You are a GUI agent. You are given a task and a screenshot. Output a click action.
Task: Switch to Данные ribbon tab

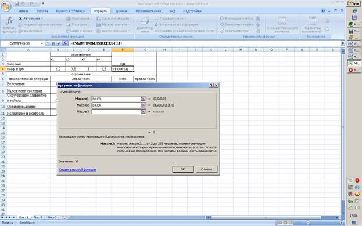coord(121,11)
